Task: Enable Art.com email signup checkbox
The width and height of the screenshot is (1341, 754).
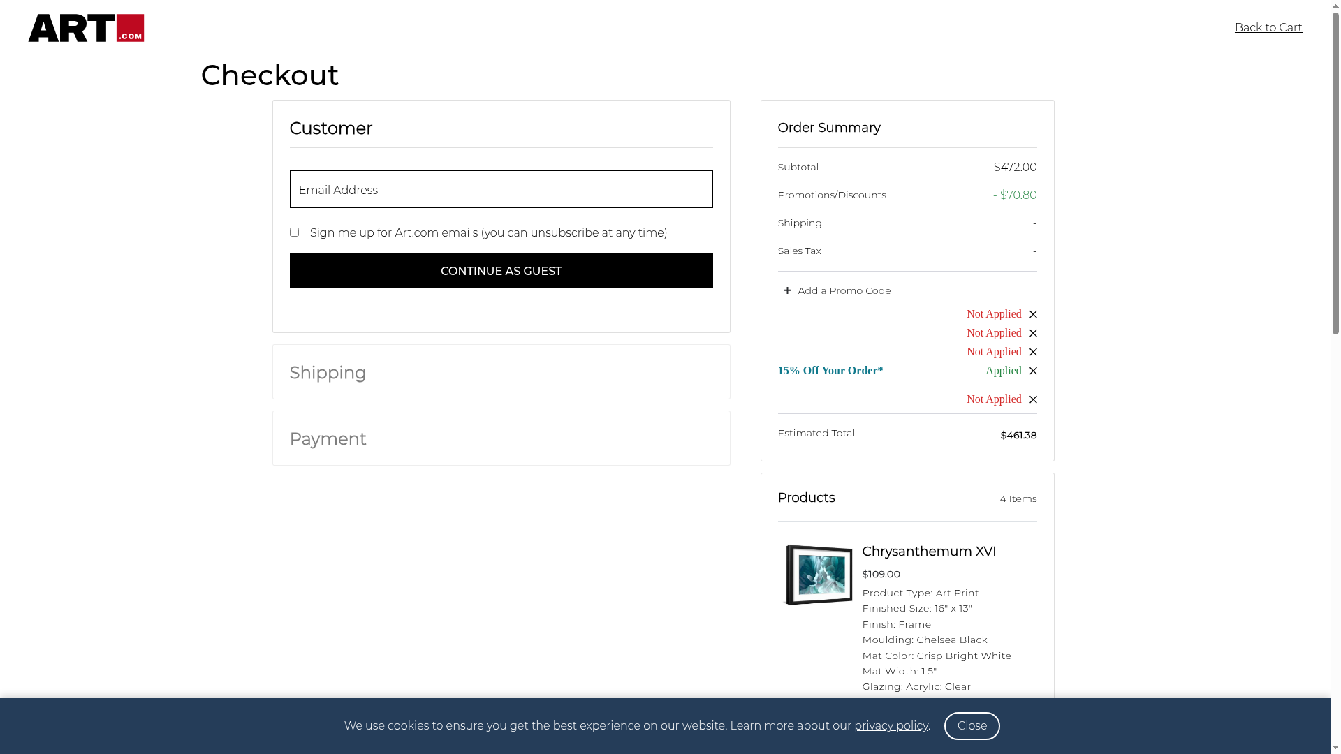Action: 294,232
